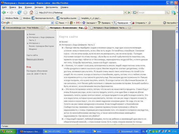Click in the Google search box
This screenshot has width=179, height=134.
(152, 13)
